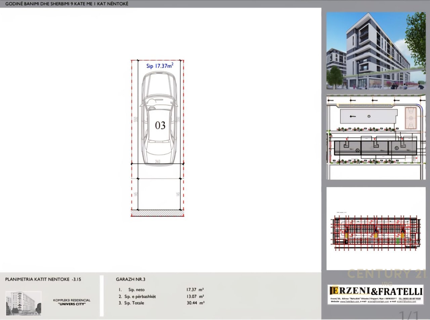This screenshot has height=320, width=430.
Task: Click 'PLANIMETRIA KATIT NENTOKE -3.15' title
Action: [43, 279]
